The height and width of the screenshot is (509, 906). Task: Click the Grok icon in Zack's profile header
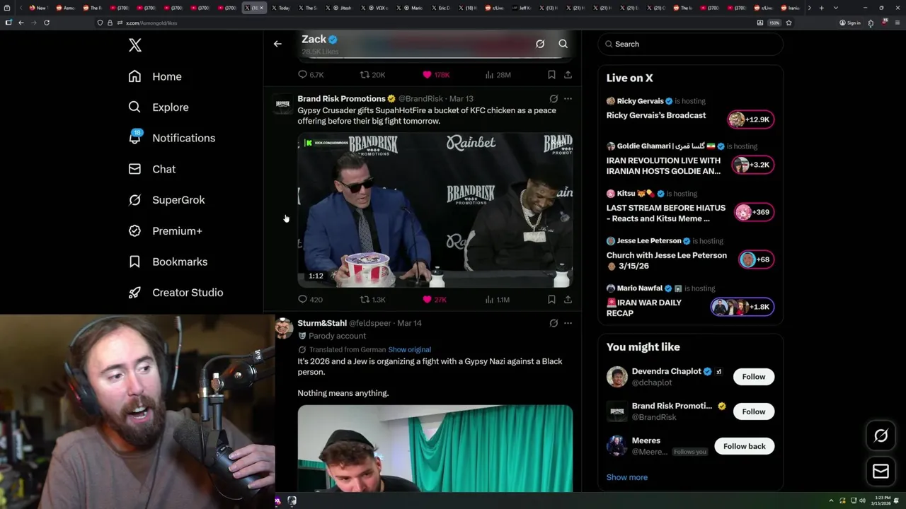coord(540,44)
